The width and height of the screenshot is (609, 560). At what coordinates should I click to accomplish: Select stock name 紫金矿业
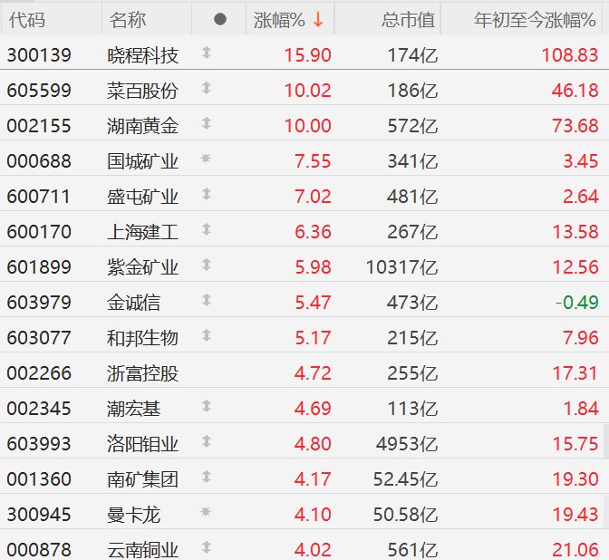click(142, 267)
